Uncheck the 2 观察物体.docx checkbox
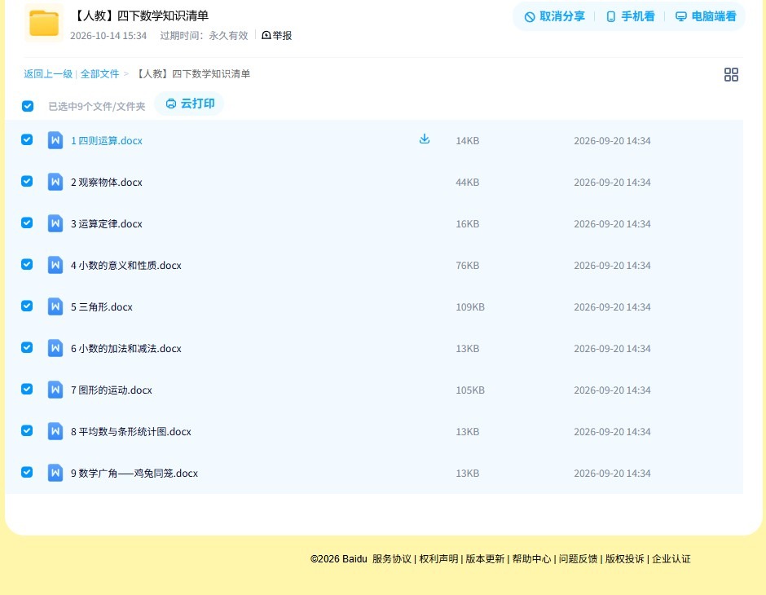The image size is (766, 595). [27, 181]
